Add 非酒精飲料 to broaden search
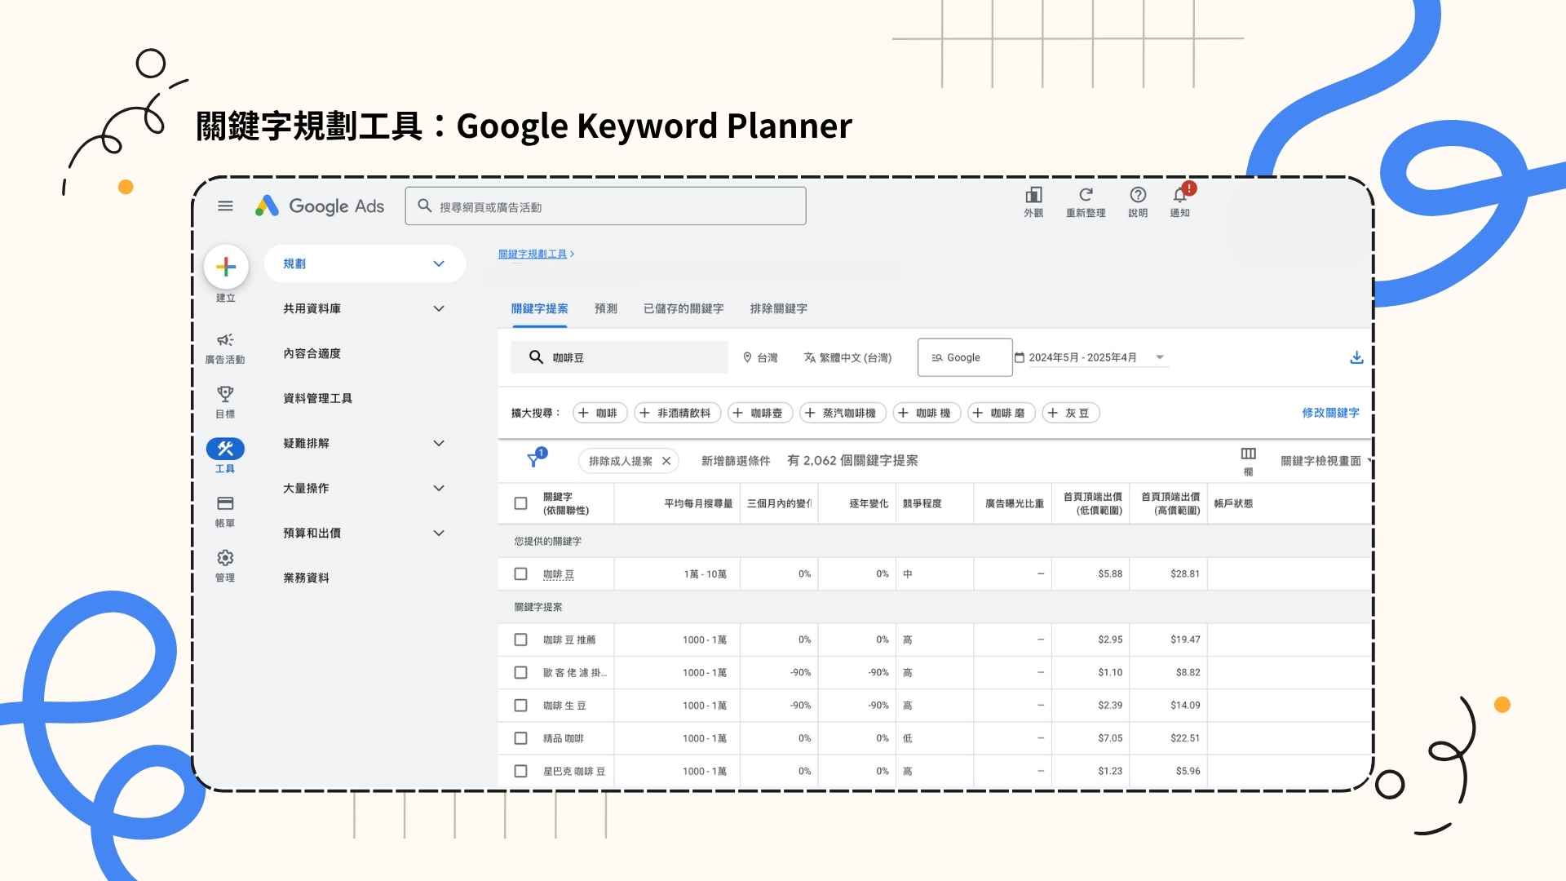Screen dimensions: 1566x881 (678, 413)
